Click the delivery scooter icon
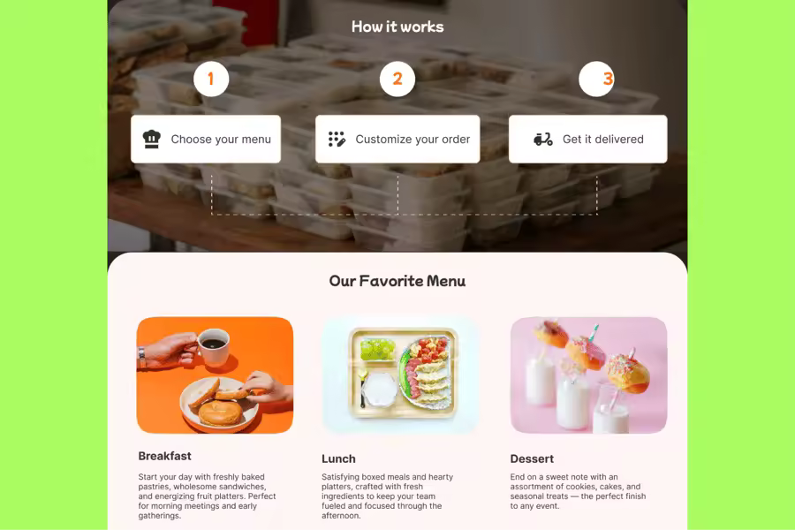 click(x=543, y=139)
